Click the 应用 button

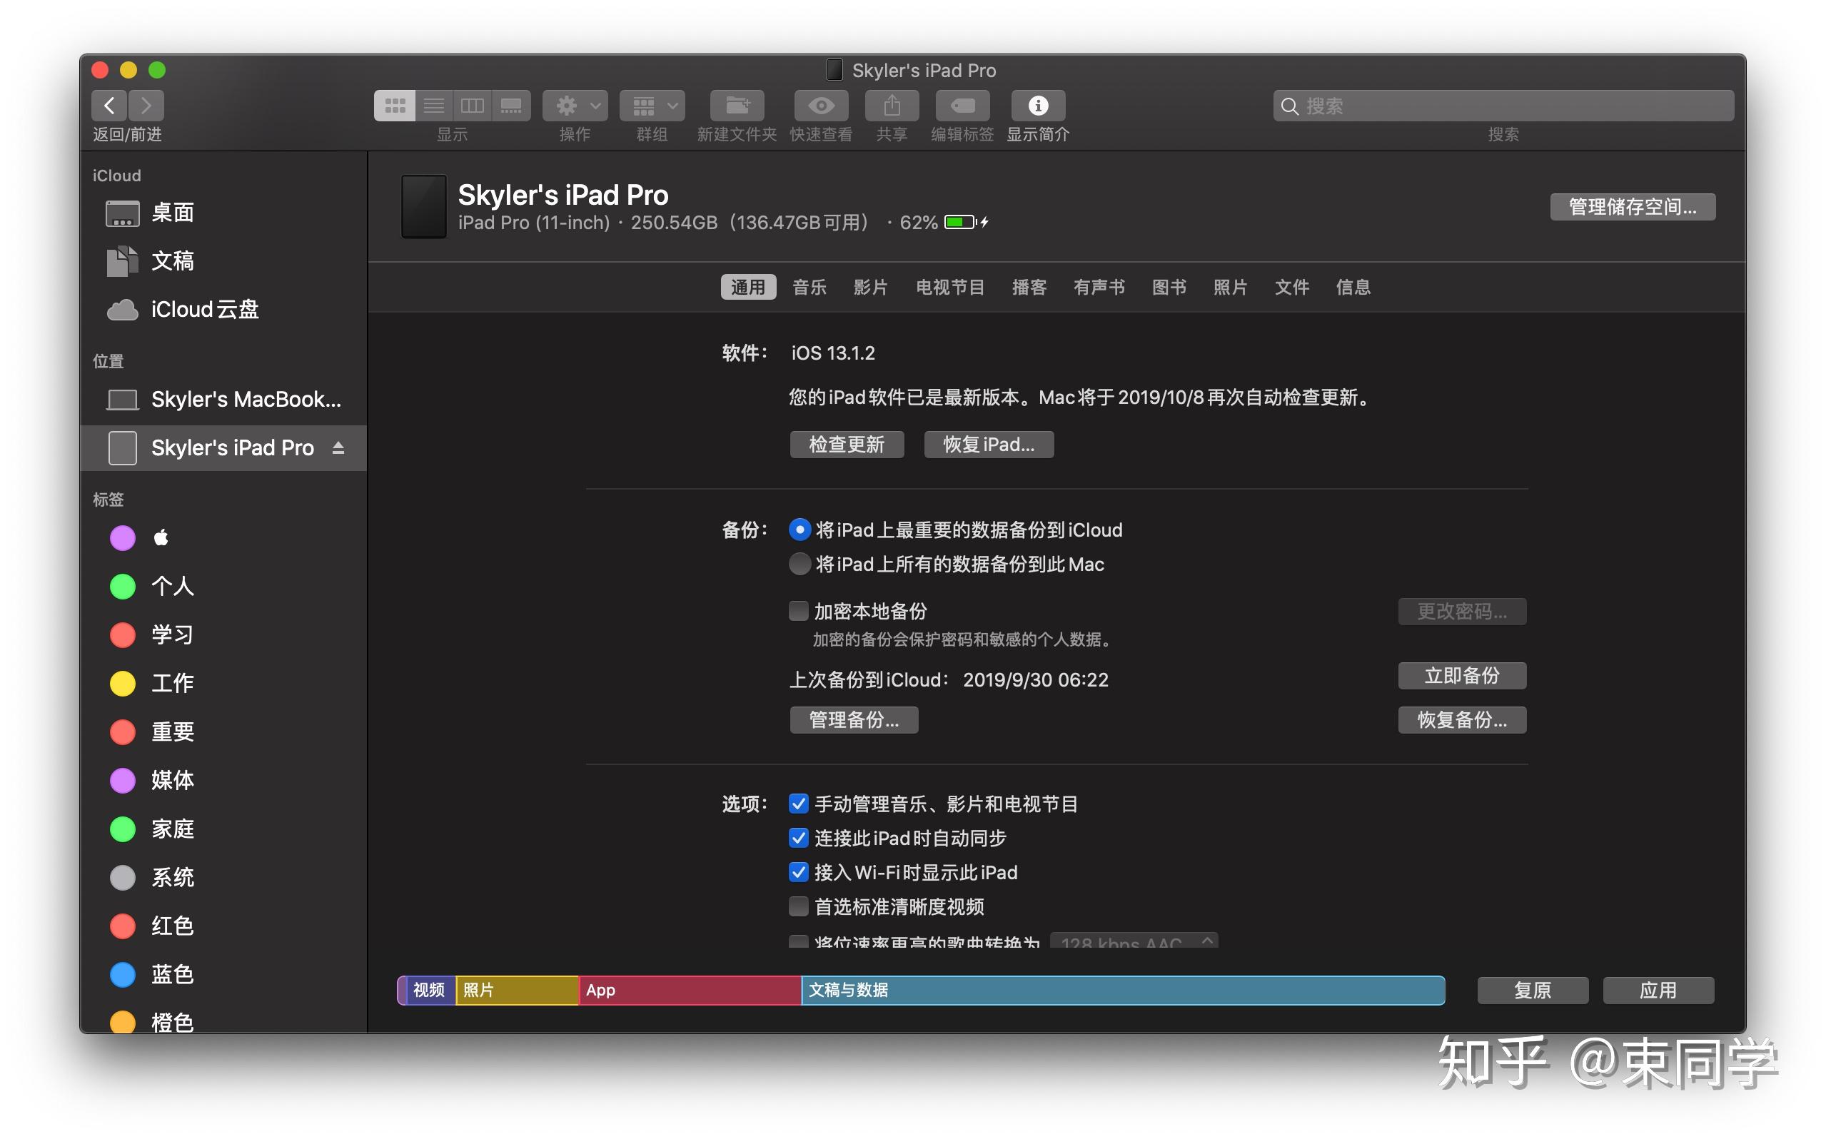(x=1659, y=991)
